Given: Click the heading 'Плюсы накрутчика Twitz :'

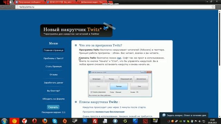Looking at the screenshot, I should click(99, 102).
